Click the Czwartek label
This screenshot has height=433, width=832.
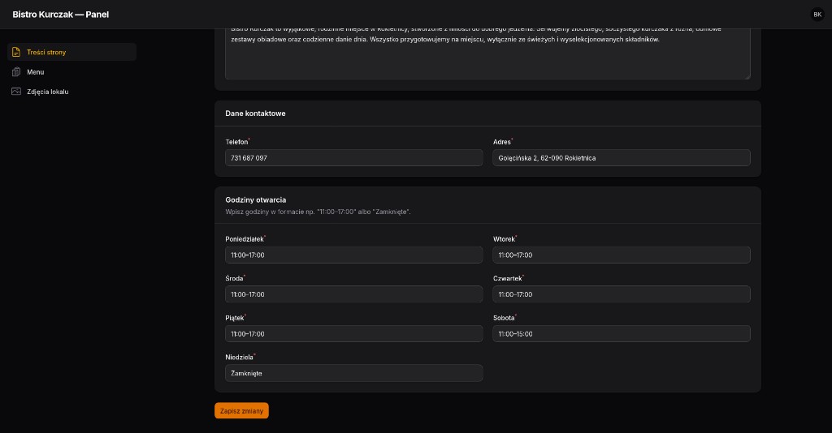pos(508,278)
